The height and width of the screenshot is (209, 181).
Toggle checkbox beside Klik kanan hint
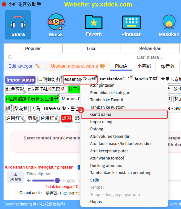(x=79, y=167)
